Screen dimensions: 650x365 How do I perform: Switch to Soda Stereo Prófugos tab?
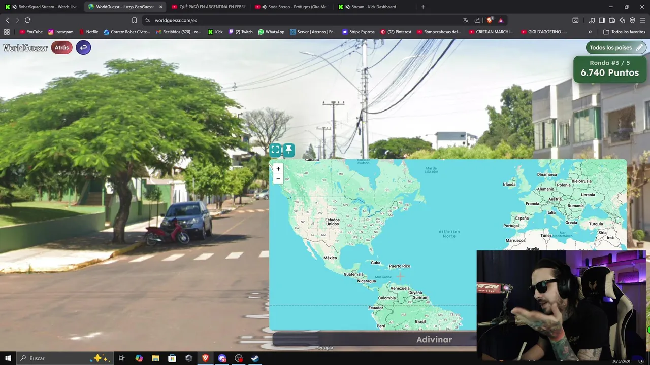point(291,7)
